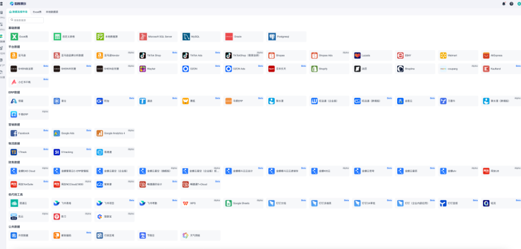Open the 用友YonSuite connector card
Screen dimensions: 521x249
tap(29, 184)
